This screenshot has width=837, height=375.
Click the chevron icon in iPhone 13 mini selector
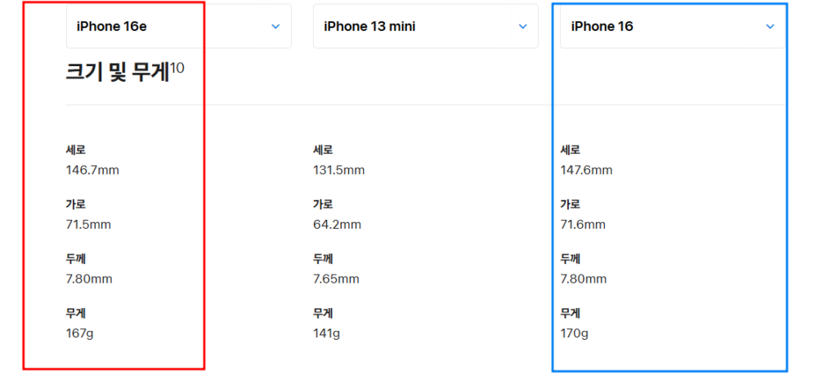[x=523, y=26]
